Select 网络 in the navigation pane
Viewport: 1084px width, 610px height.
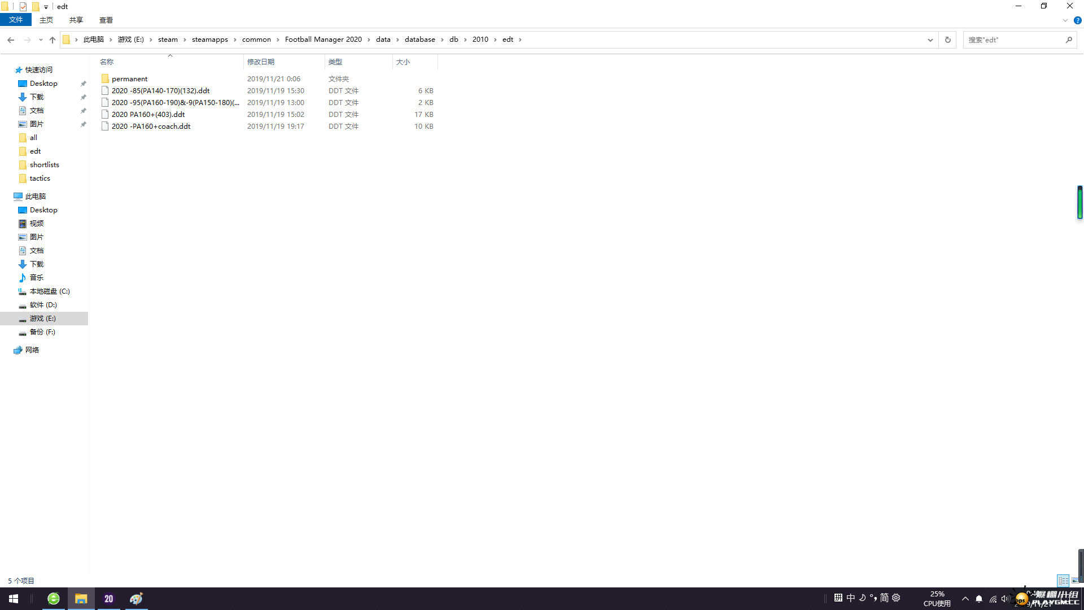32,350
